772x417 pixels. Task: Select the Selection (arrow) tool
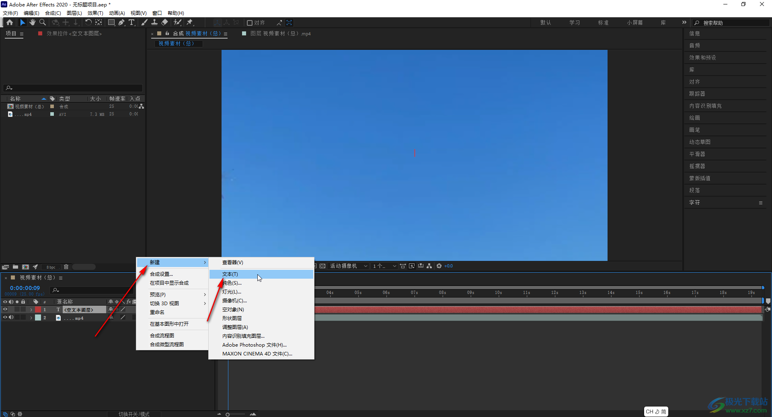tap(23, 23)
